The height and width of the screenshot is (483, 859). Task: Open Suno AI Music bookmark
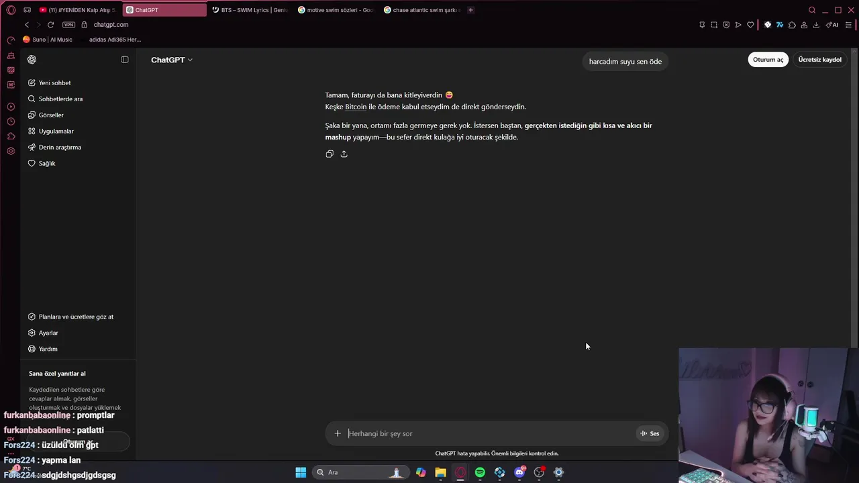tap(48, 40)
